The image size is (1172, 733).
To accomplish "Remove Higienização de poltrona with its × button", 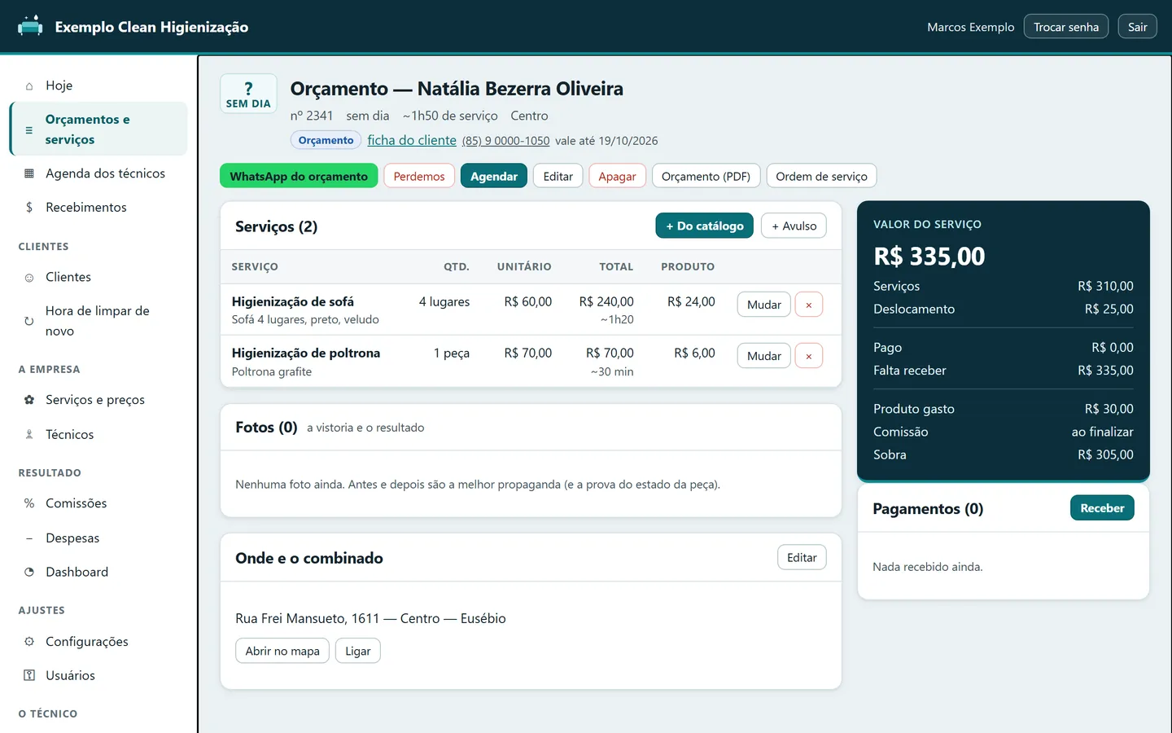I will pos(808,356).
